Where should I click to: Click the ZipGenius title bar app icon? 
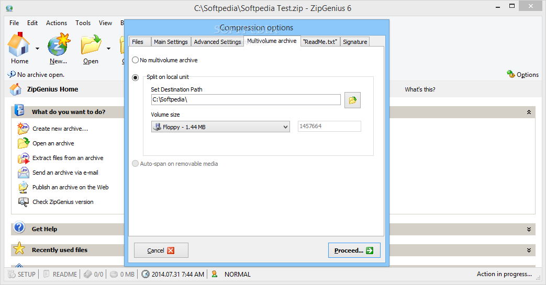tap(9, 8)
